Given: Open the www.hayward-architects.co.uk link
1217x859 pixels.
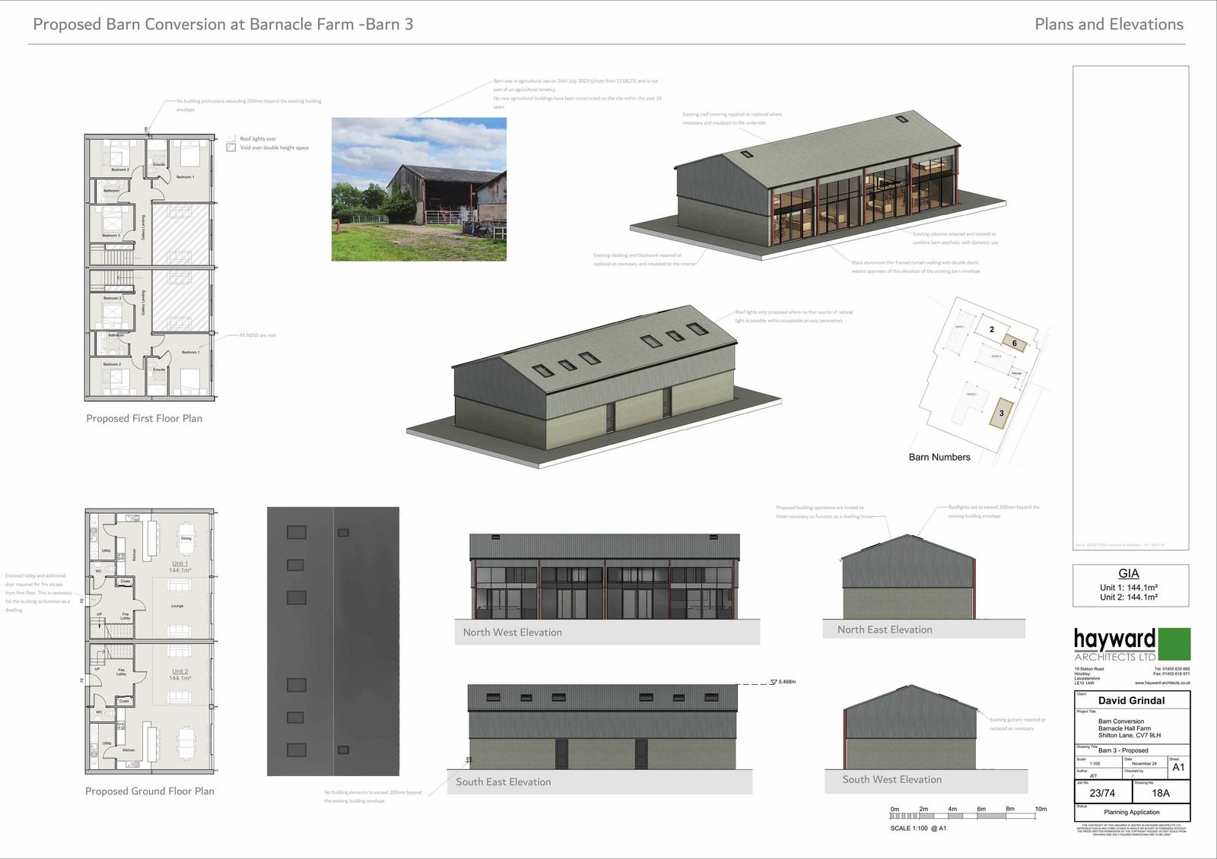Looking at the screenshot, I should 1162,683.
